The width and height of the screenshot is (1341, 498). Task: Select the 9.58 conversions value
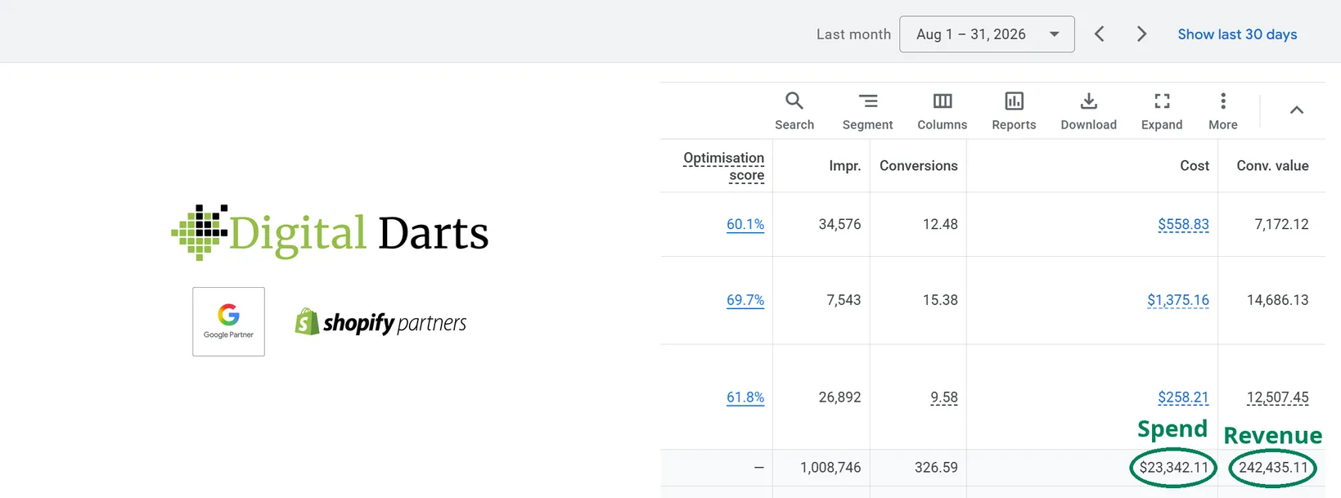(943, 397)
